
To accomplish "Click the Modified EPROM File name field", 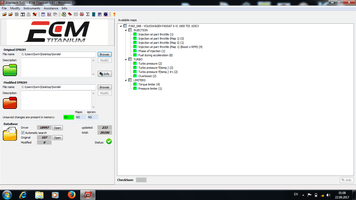I will tap(59, 87).
